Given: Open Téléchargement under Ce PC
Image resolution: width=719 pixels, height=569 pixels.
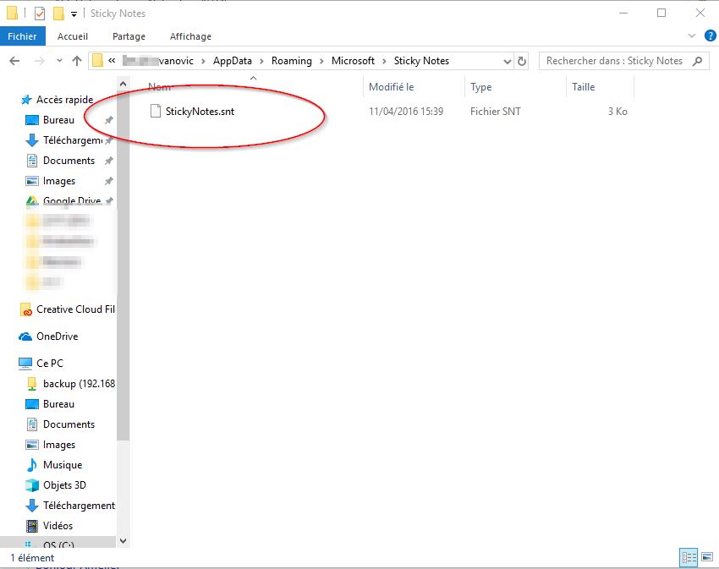Looking at the screenshot, I should (79, 506).
